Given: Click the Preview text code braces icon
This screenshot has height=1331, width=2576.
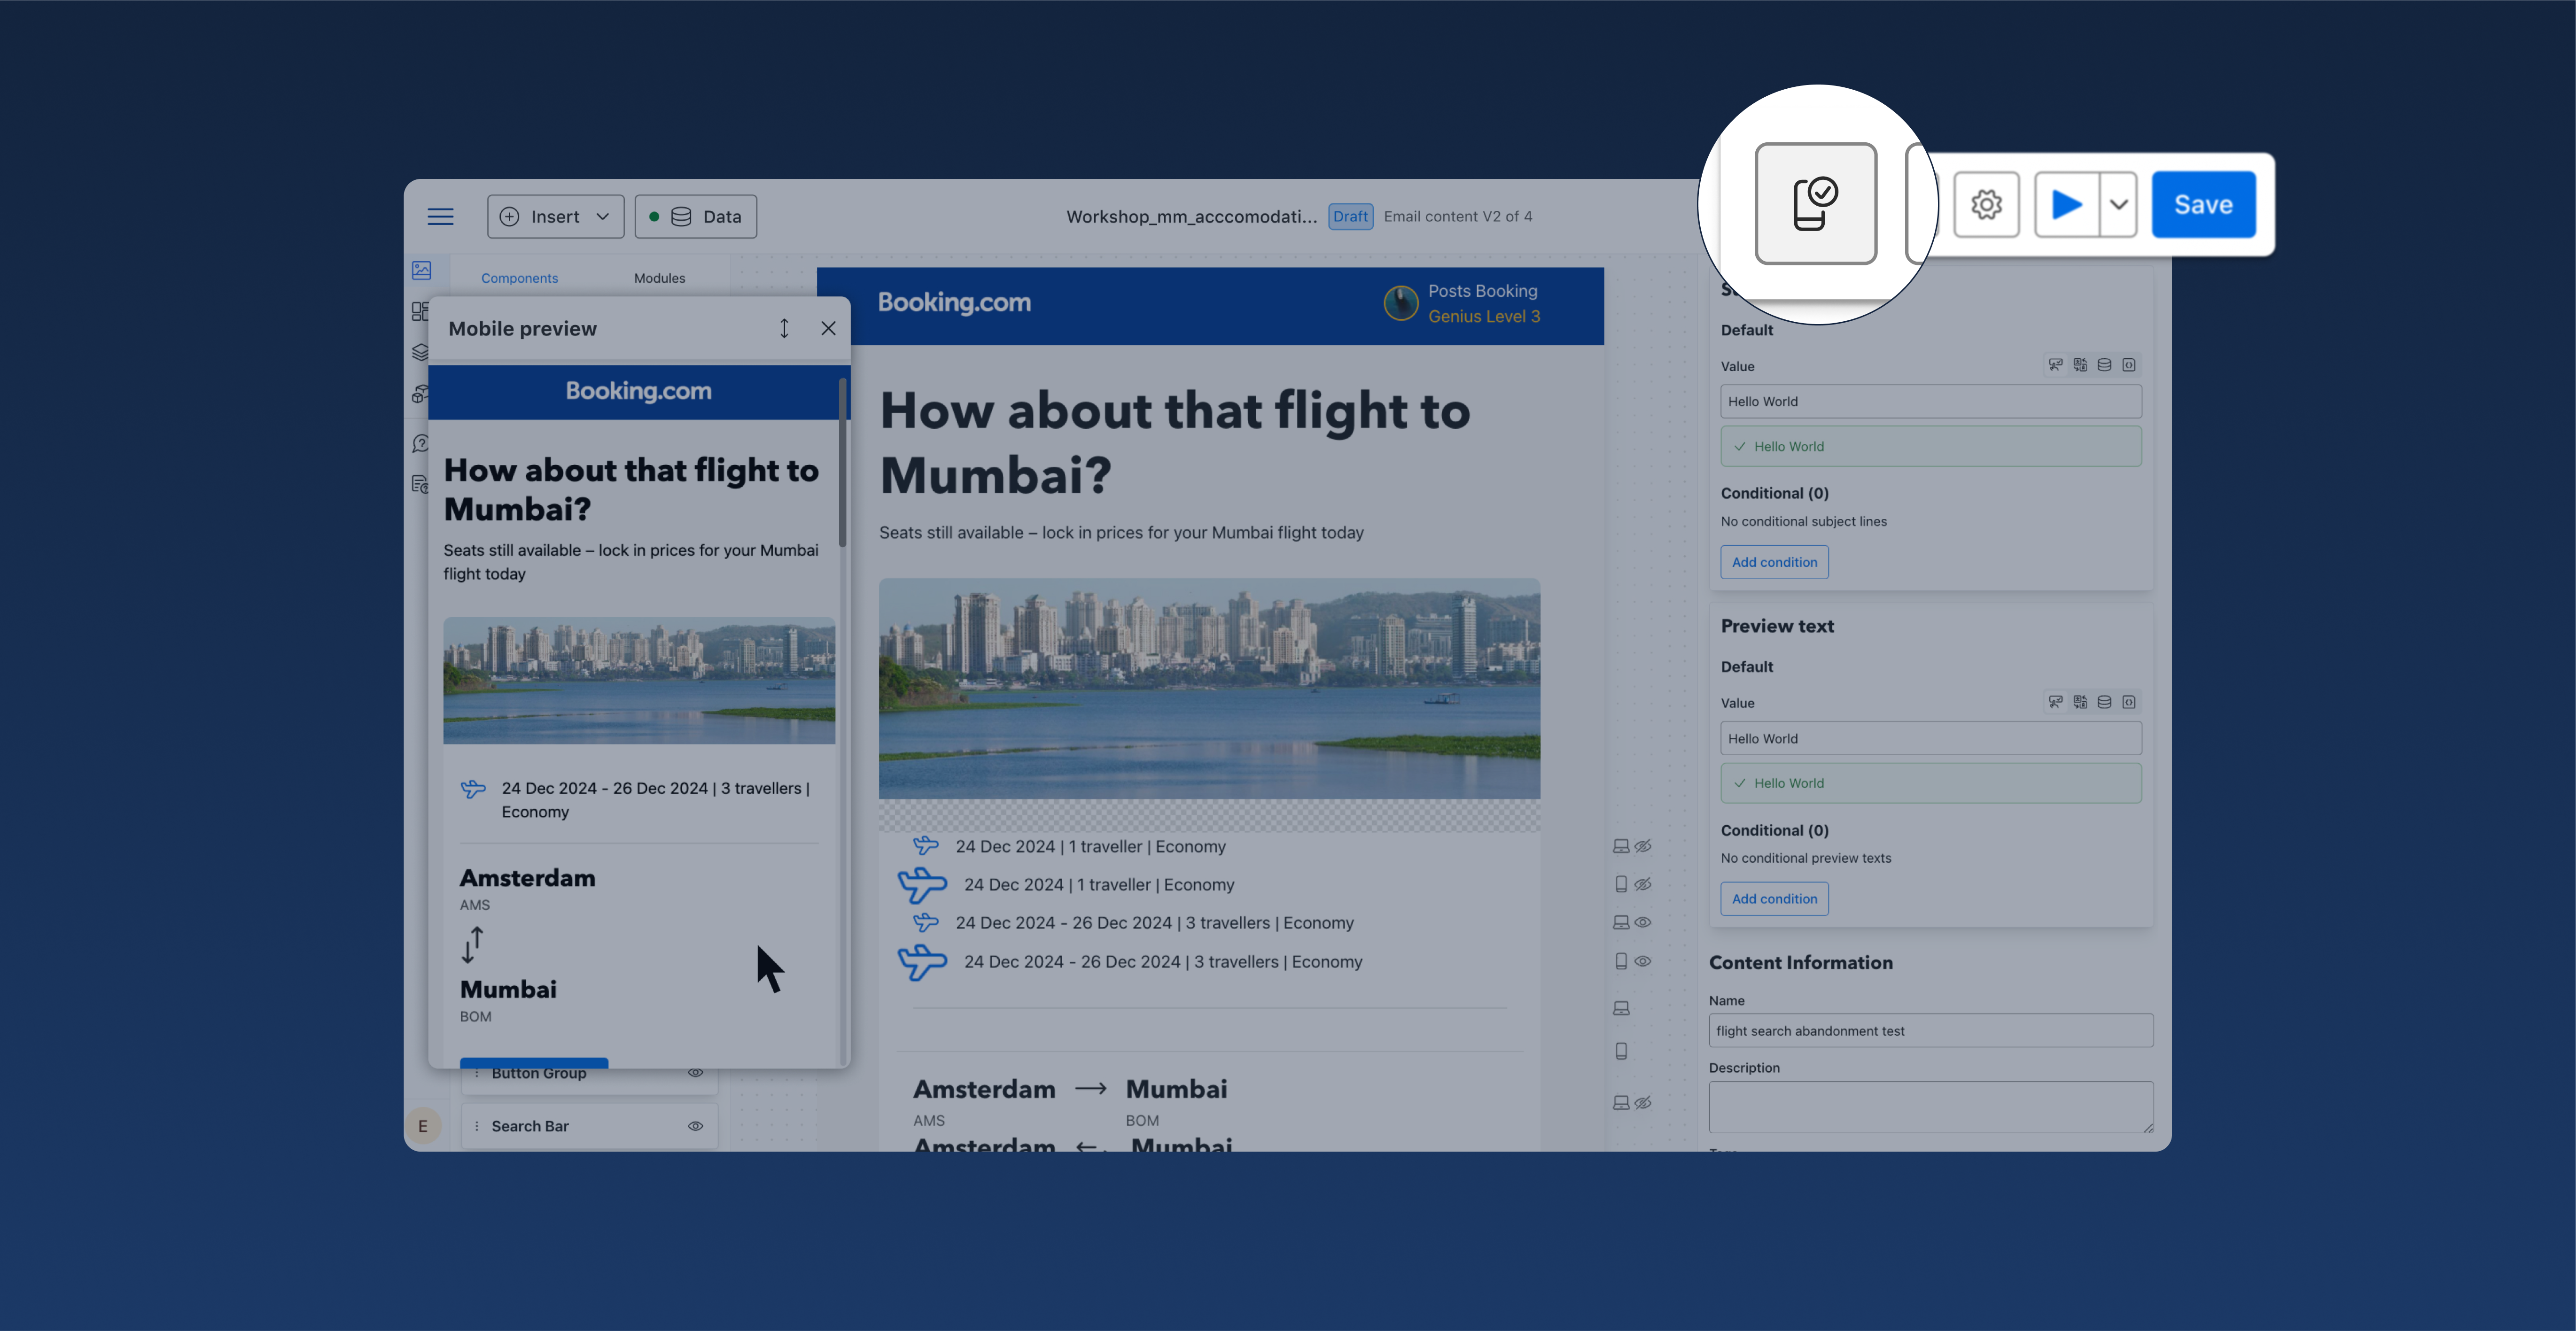Looking at the screenshot, I should click(2129, 702).
